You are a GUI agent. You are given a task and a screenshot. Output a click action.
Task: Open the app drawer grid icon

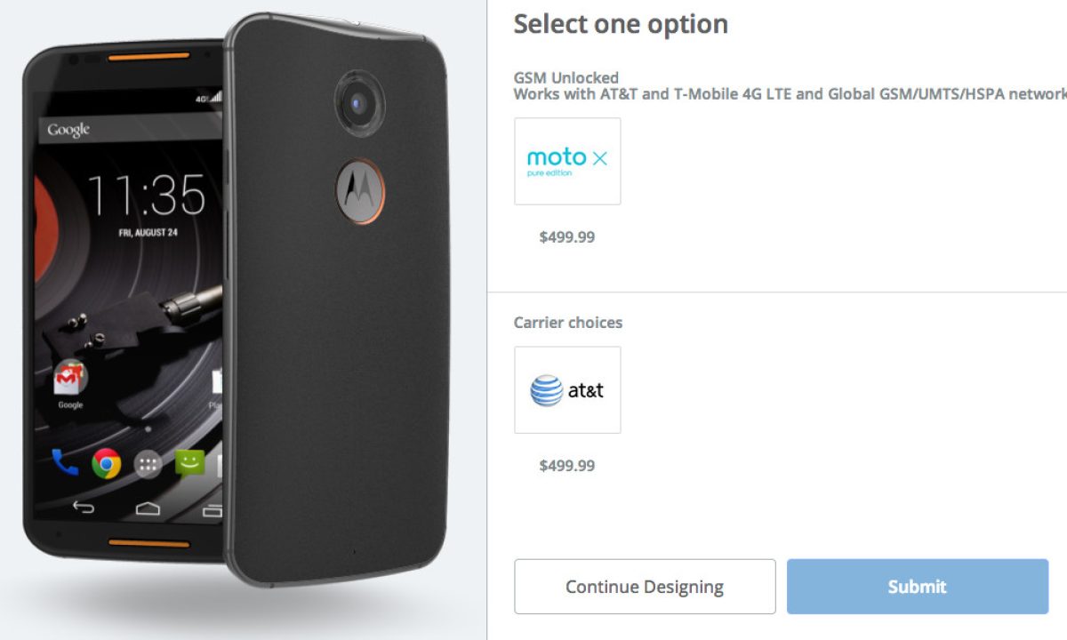pos(148,463)
